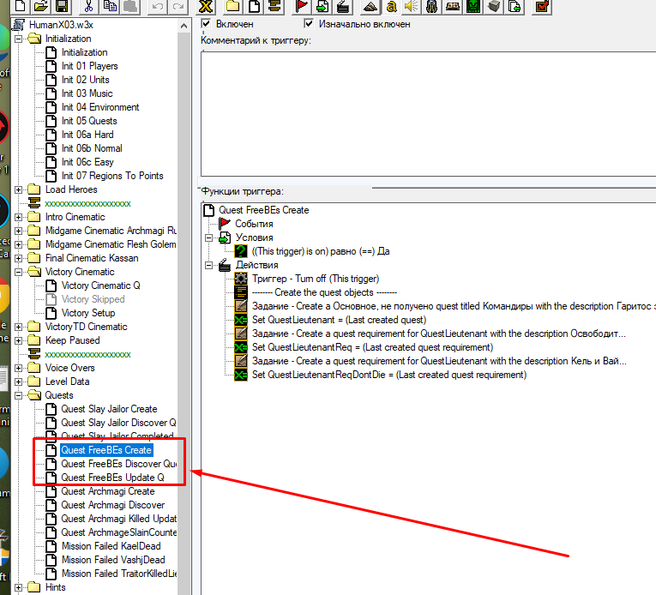
Task: Select the Mission Failed KaelDead trigger
Action: pos(111,546)
